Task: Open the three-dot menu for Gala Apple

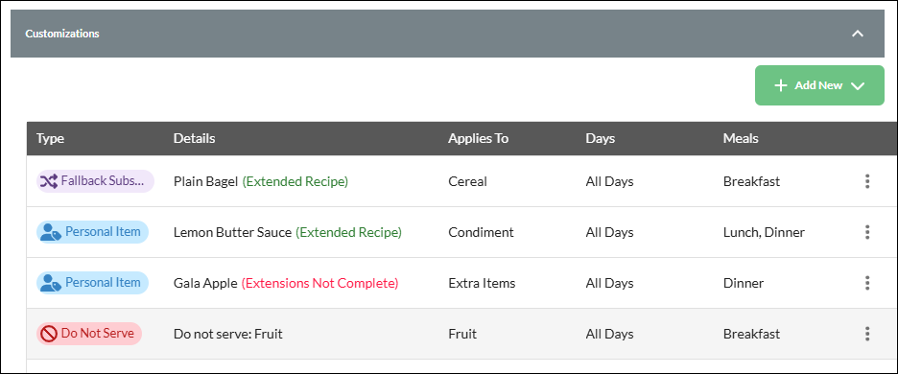Action: [x=867, y=283]
